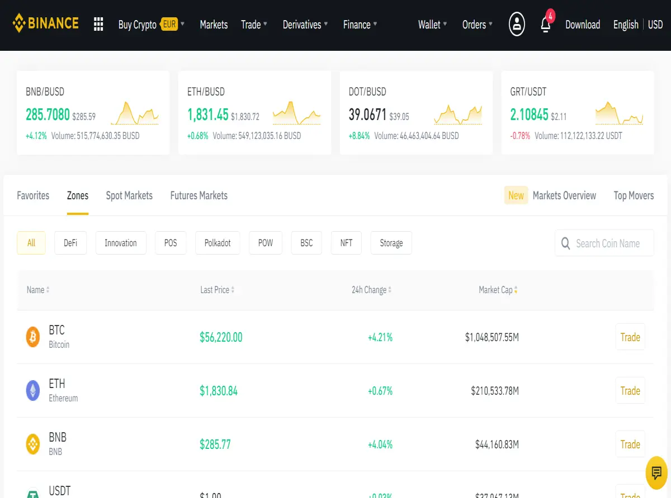
Task: Open the English language selector
Action: pos(626,25)
